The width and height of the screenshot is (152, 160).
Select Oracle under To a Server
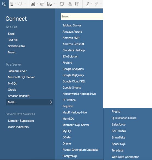pos(12,90)
